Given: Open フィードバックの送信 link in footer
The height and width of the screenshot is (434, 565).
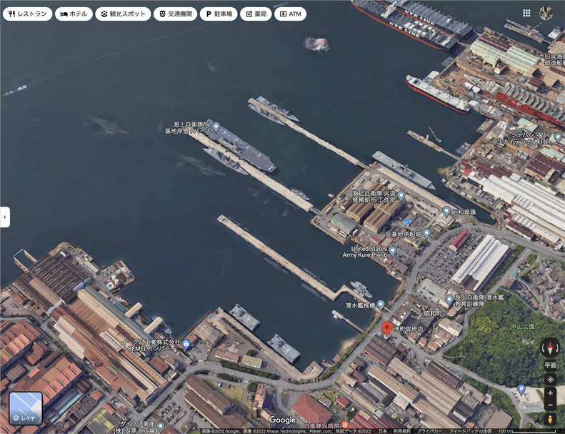Looking at the screenshot, I should tap(470, 431).
